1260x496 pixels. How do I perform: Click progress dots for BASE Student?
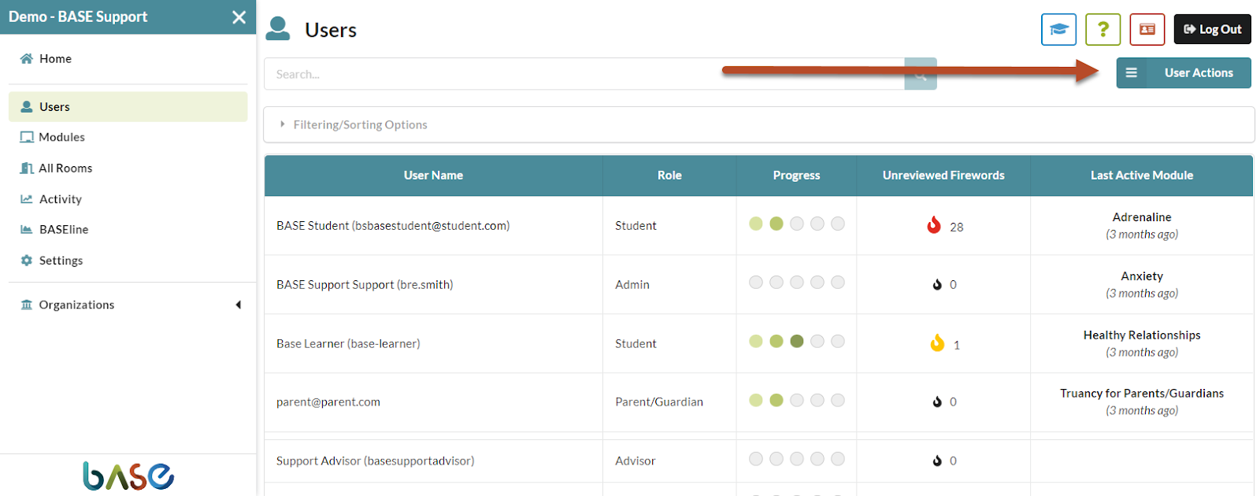pos(797,224)
